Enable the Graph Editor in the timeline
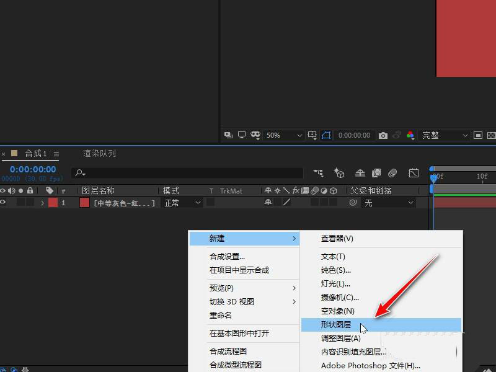Screen dimensions: 496x372 (x=414, y=175)
